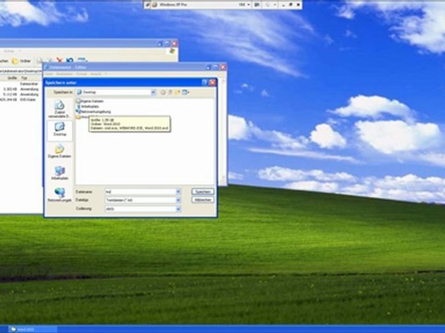This screenshot has height=333, width=445.
Task: Open the VM dropdown in top toolbar
Action: coord(244,5)
